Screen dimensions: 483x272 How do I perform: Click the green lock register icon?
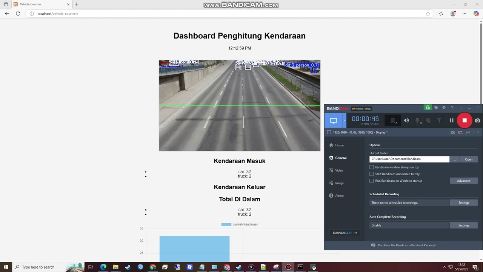[x=428, y=108]
